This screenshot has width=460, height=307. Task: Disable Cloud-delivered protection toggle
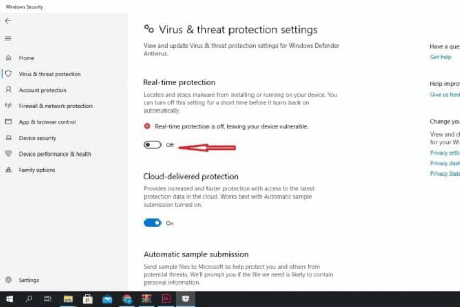tap(152, 223)
